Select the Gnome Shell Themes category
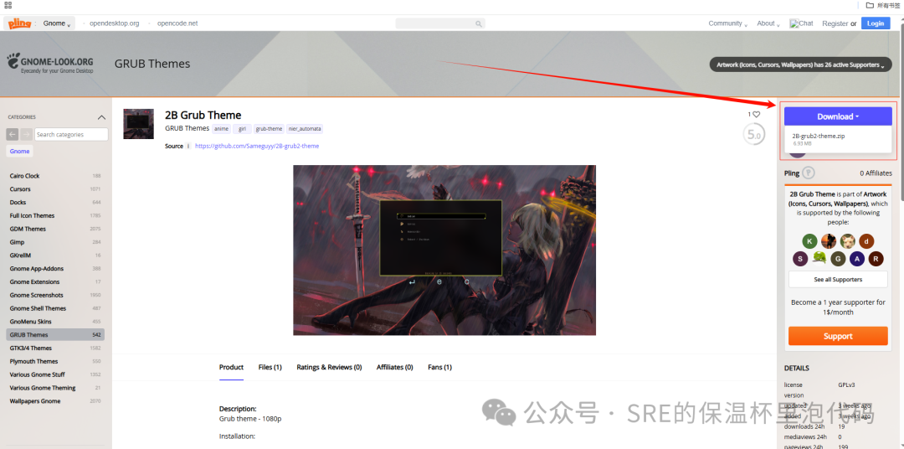This screenshot has width=904, height=449. click(x=55, y=309)
